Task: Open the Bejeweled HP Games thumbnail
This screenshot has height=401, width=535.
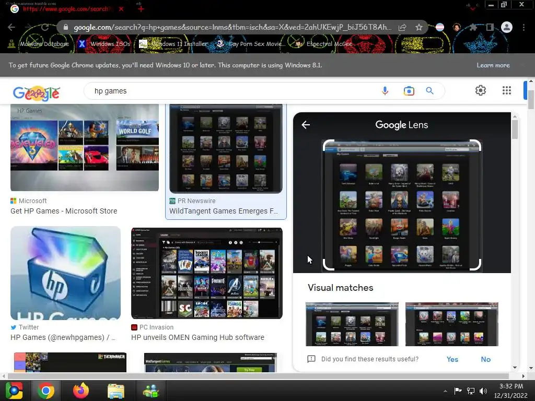Action: pyautogui.click(x=85, y=147)
